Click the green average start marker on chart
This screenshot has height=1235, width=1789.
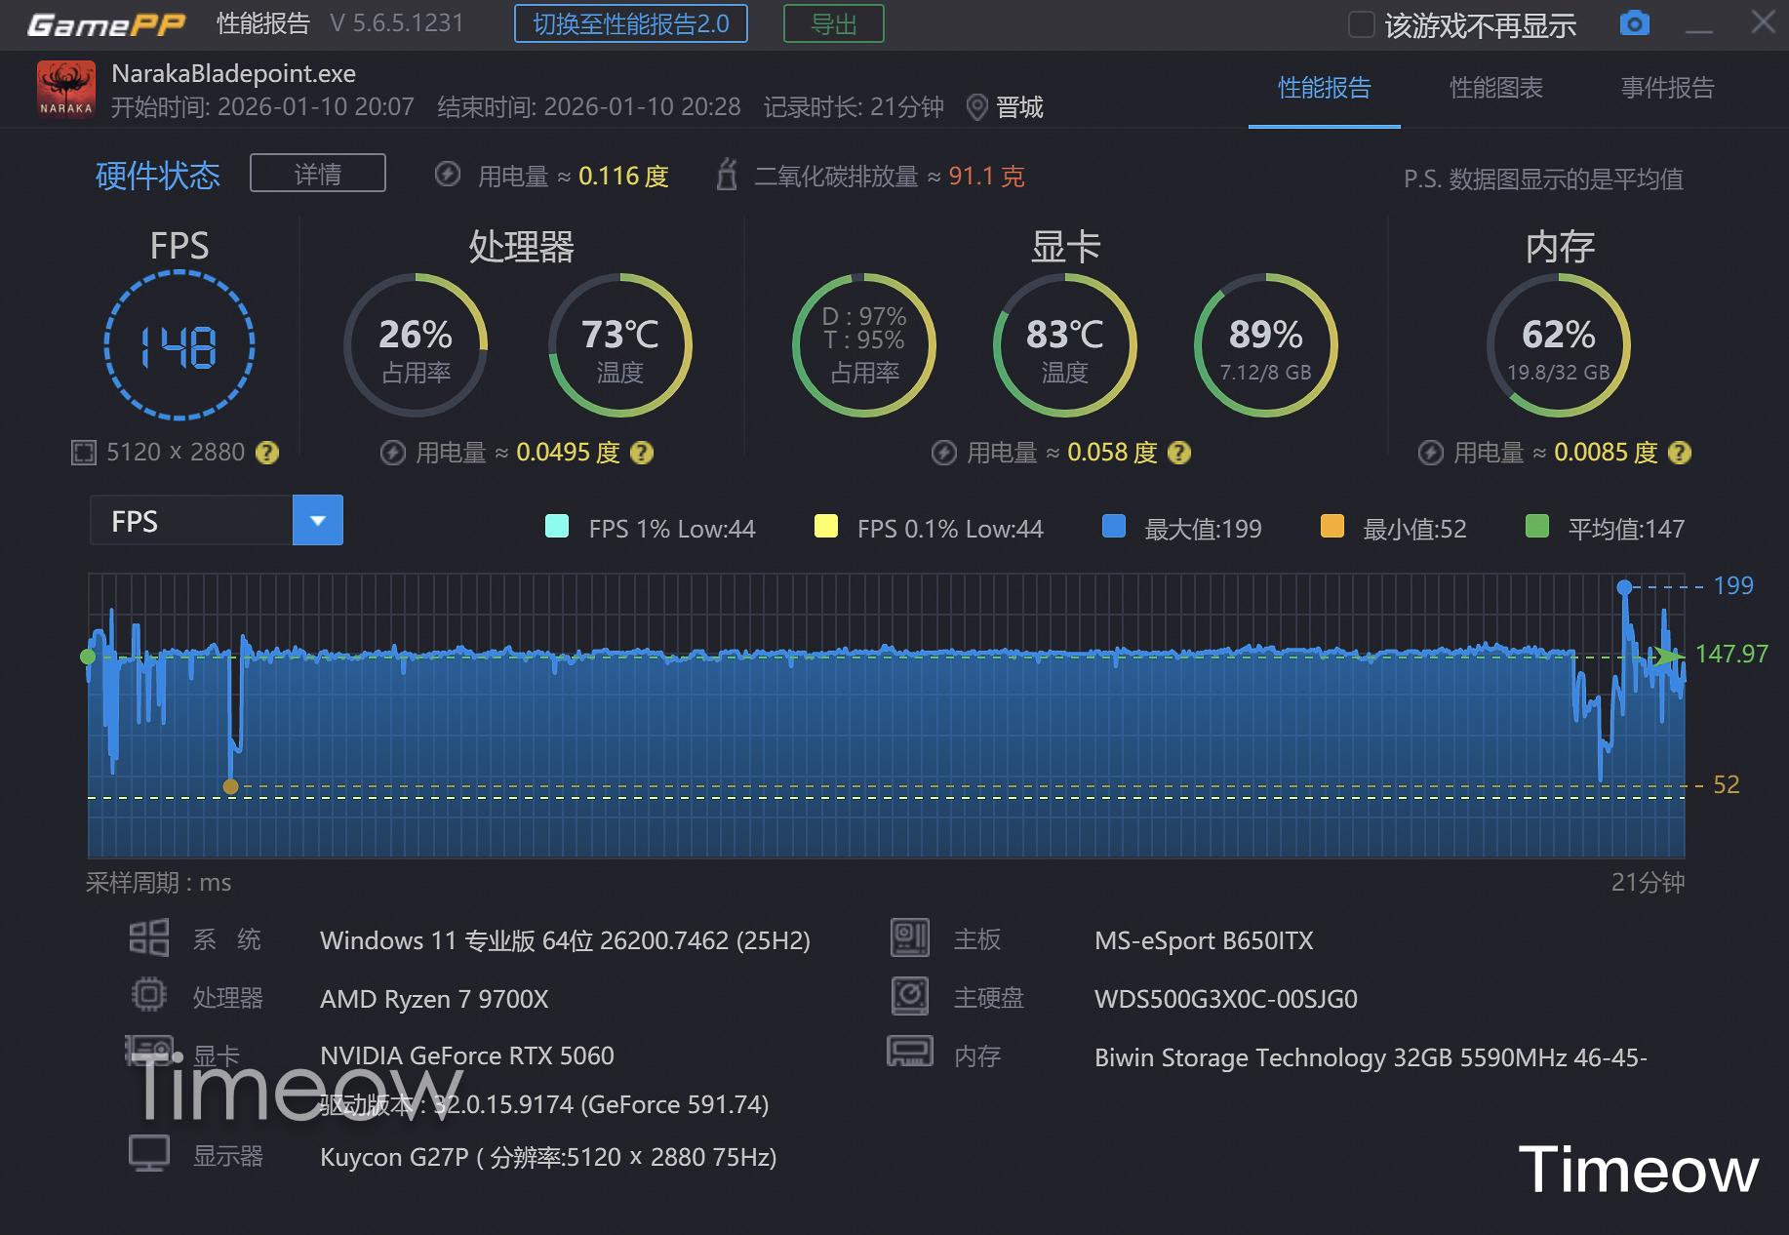pos(88,657)
